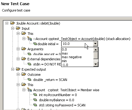The image size is (132, 110).
Task: Collapse the Outcome folder node
Action: 18,75
